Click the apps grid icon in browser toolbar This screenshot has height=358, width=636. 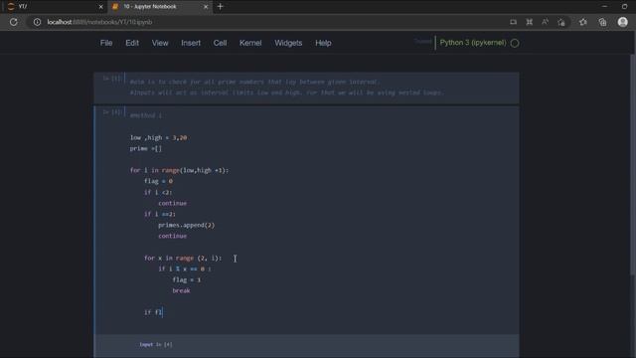pos(530,22)
